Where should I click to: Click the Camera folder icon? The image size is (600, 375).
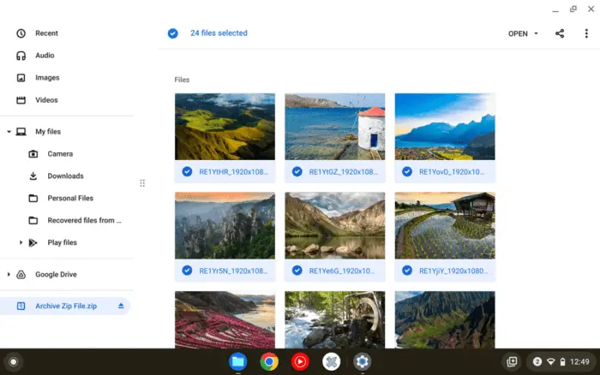pyautogui.click(x=33, y=154)
